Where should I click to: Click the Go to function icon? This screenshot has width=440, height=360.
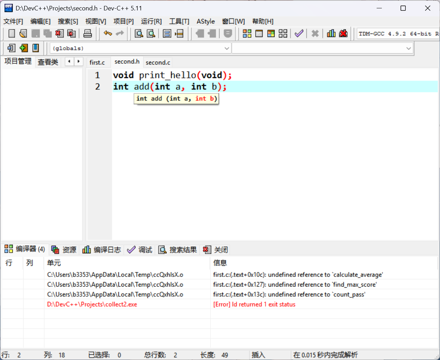click(x=167, y=34)
